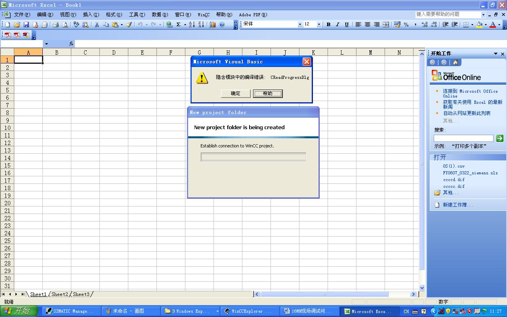Click the 连接到 Microsoft Office Online link
507x317 pixels.
pyautogui.click(x=470, y=94)
